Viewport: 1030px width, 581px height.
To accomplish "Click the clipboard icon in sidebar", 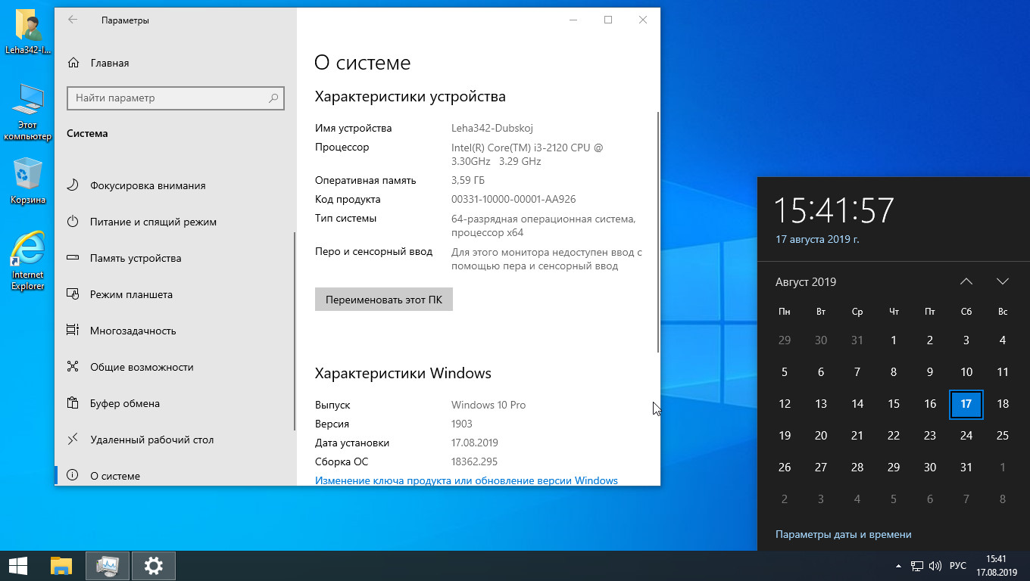I will (73, 403).
